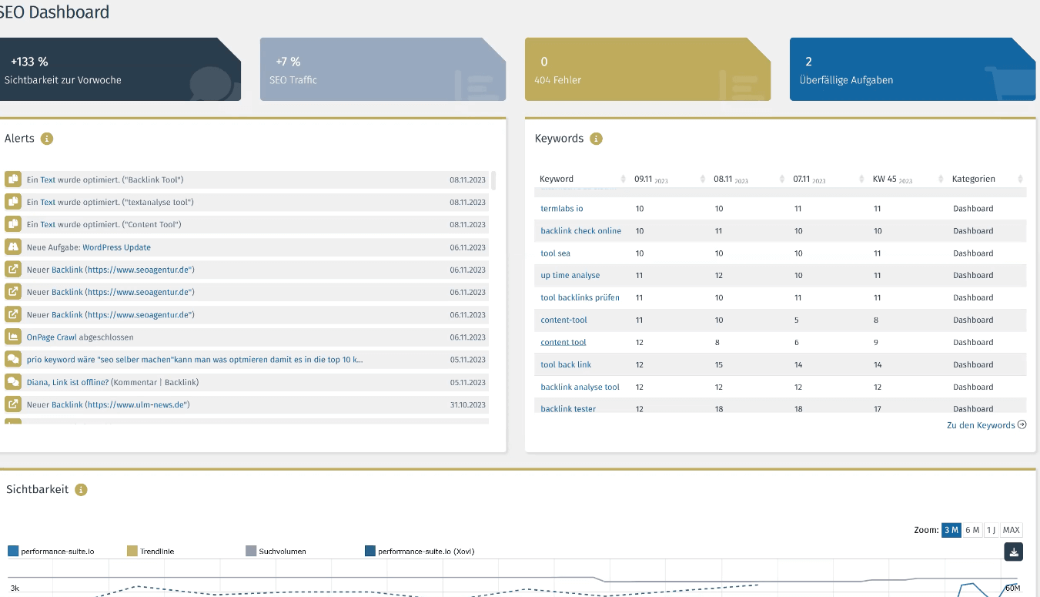Screen dimensions: 1040x597
Task: Set chart zoom to MAX
Action: [x=1011, y=530]
